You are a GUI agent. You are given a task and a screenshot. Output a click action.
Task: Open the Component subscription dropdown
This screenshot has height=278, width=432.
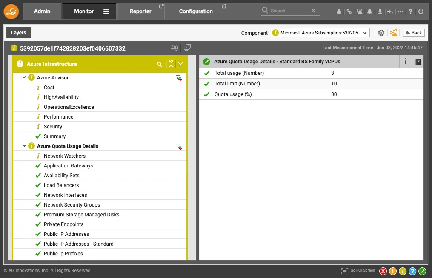pyautogui.click(x=320, y=33)
